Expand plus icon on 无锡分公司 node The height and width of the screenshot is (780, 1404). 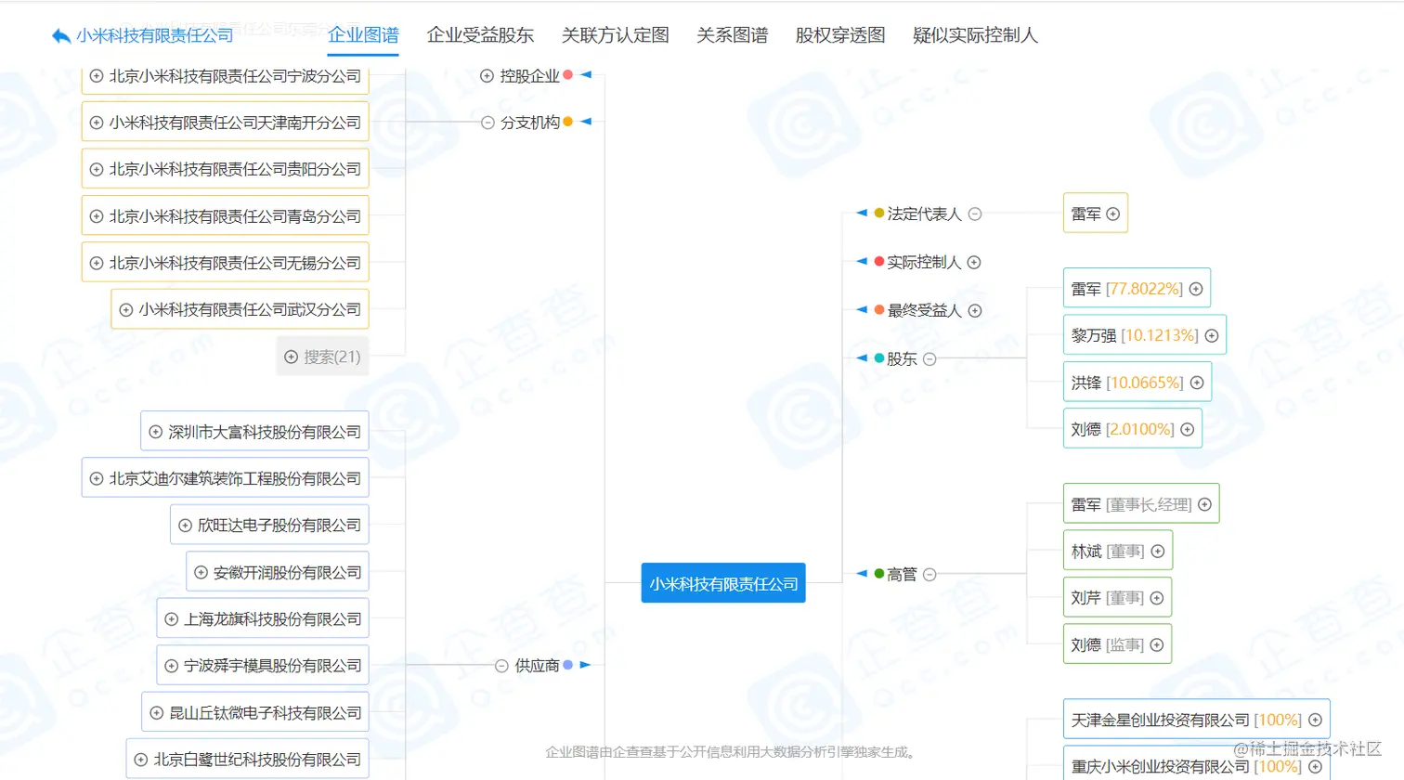coord(97,263)
